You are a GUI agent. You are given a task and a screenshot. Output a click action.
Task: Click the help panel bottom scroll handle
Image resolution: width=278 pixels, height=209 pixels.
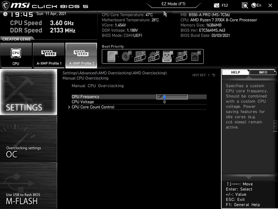click(x=249, y=178)
